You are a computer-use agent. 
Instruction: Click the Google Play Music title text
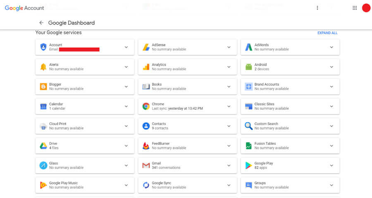tap(63, 183)
